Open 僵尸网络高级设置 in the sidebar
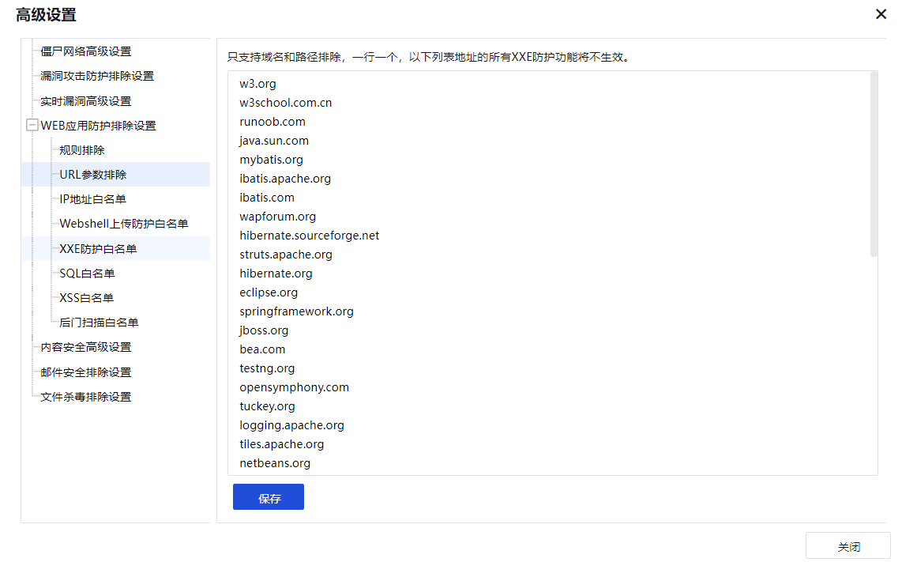The height and width of the screenshot is (562, 902). 85,51
